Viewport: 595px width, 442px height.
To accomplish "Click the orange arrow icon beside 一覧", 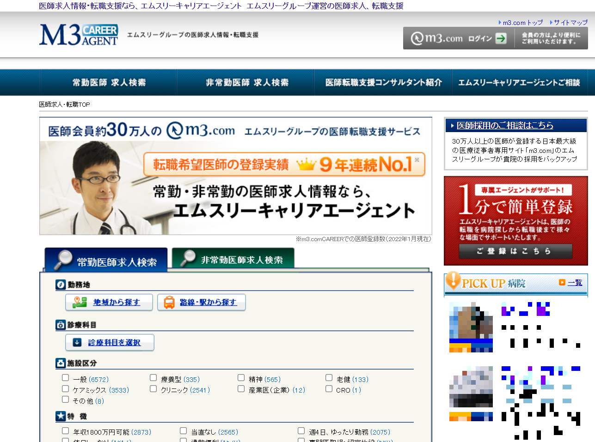I will pos(562,282).
